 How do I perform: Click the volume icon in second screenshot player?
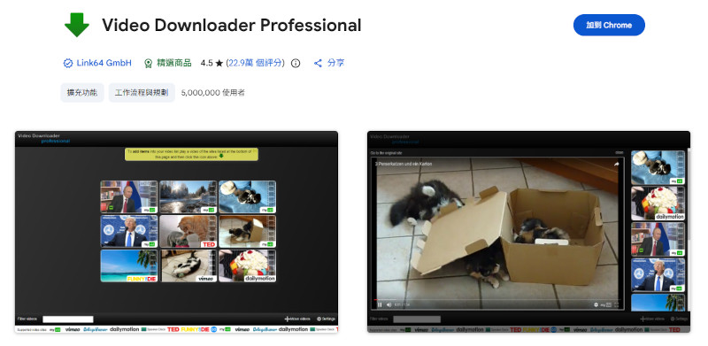(389, 305)
